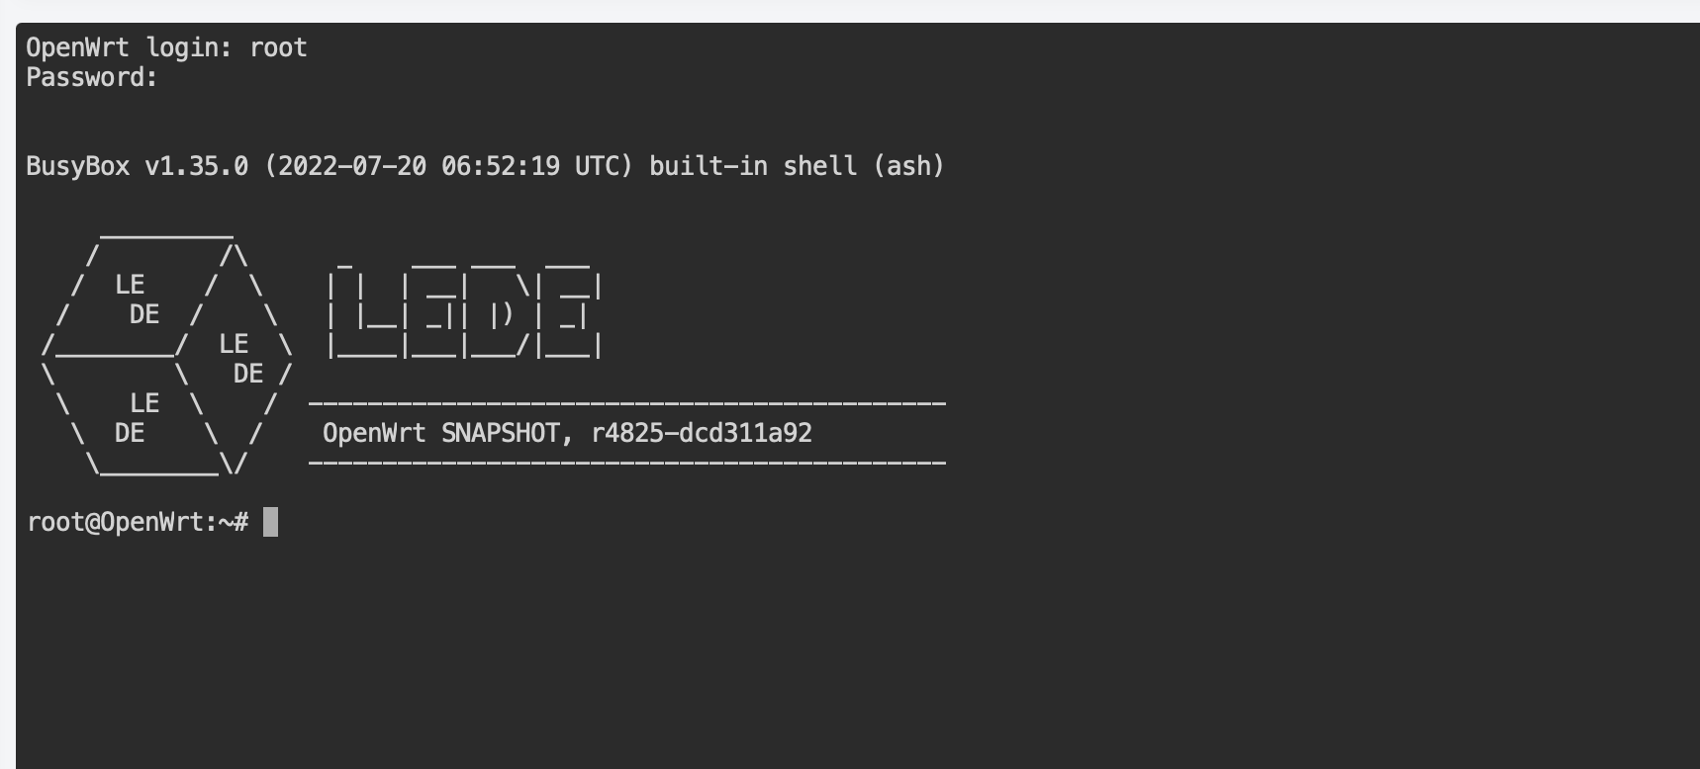Click the revision string r4825-dcd311a92
Viewport: 1700px width, 769px height.
701,433
